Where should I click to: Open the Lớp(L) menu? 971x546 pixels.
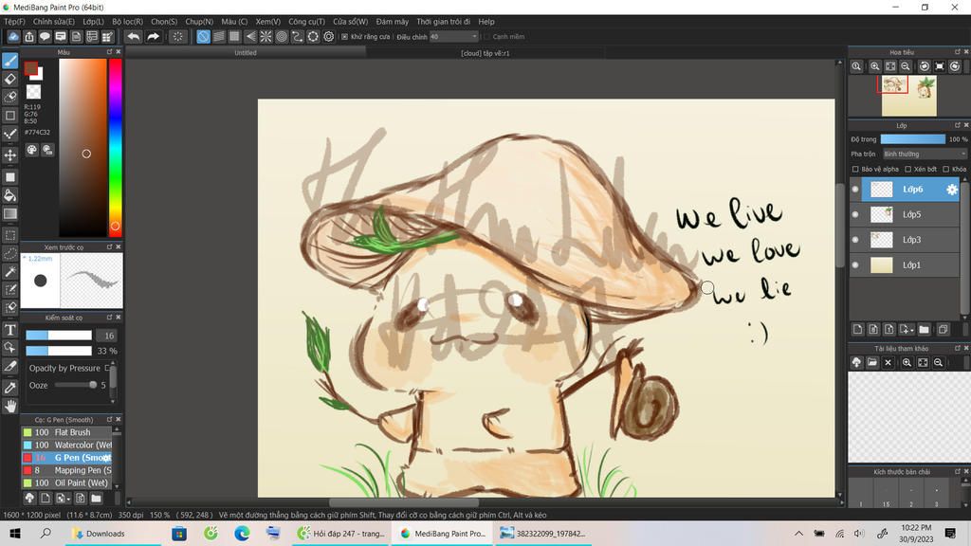tap(94, 22)
